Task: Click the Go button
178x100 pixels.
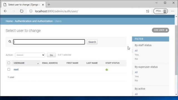Action: click(x=51, y=55)
